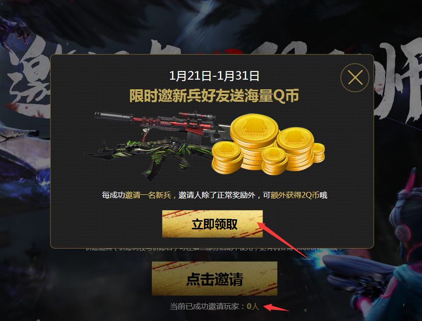Close the popup with the X icon

[355, 78]
